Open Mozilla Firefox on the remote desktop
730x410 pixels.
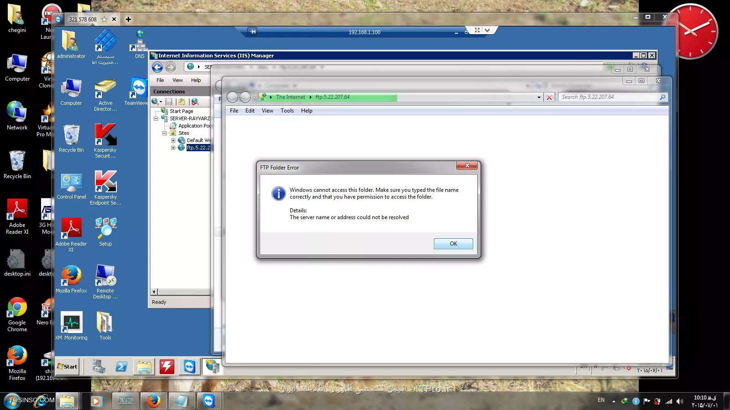coord(71,279)
